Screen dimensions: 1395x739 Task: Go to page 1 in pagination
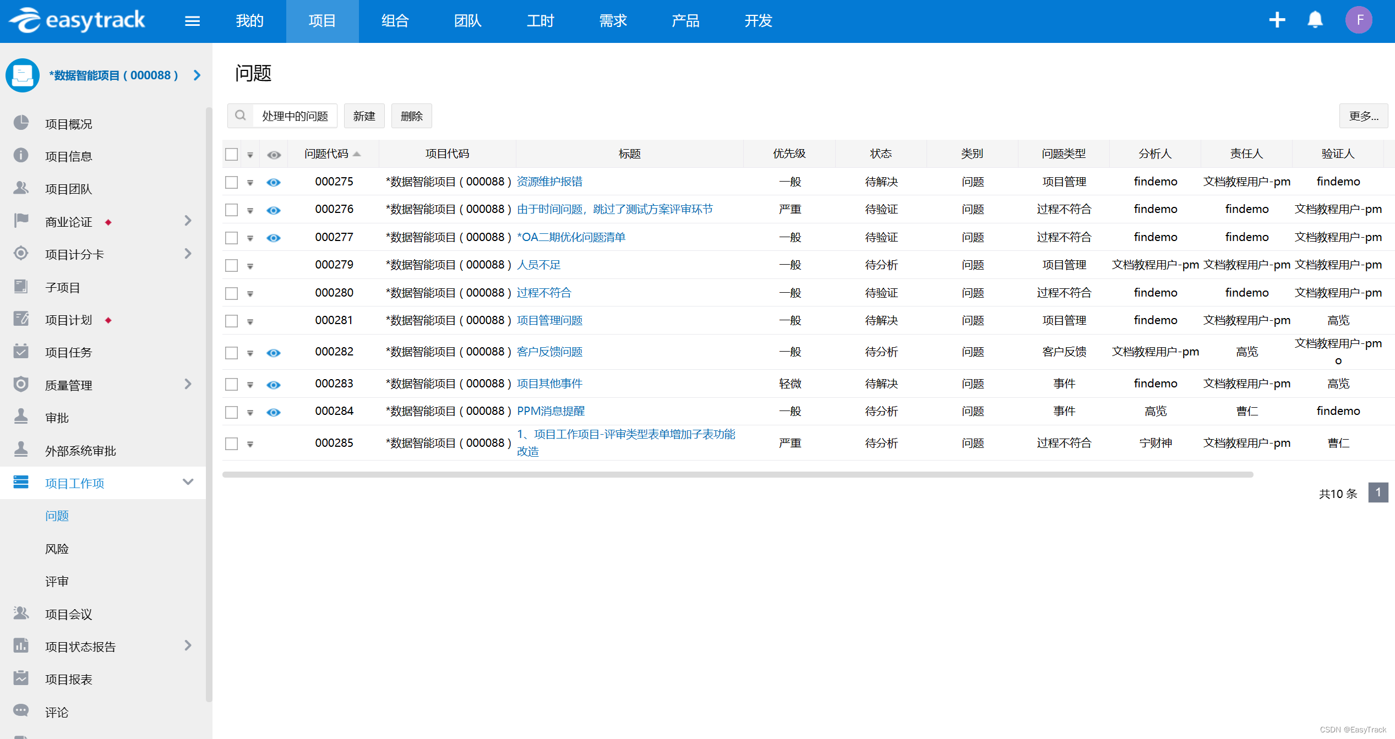coord(1378,492)
